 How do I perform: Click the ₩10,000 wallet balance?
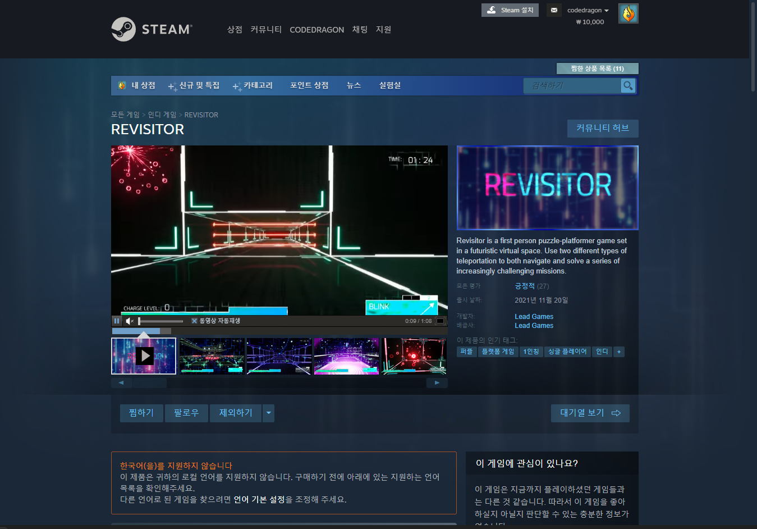pos(590,22)
